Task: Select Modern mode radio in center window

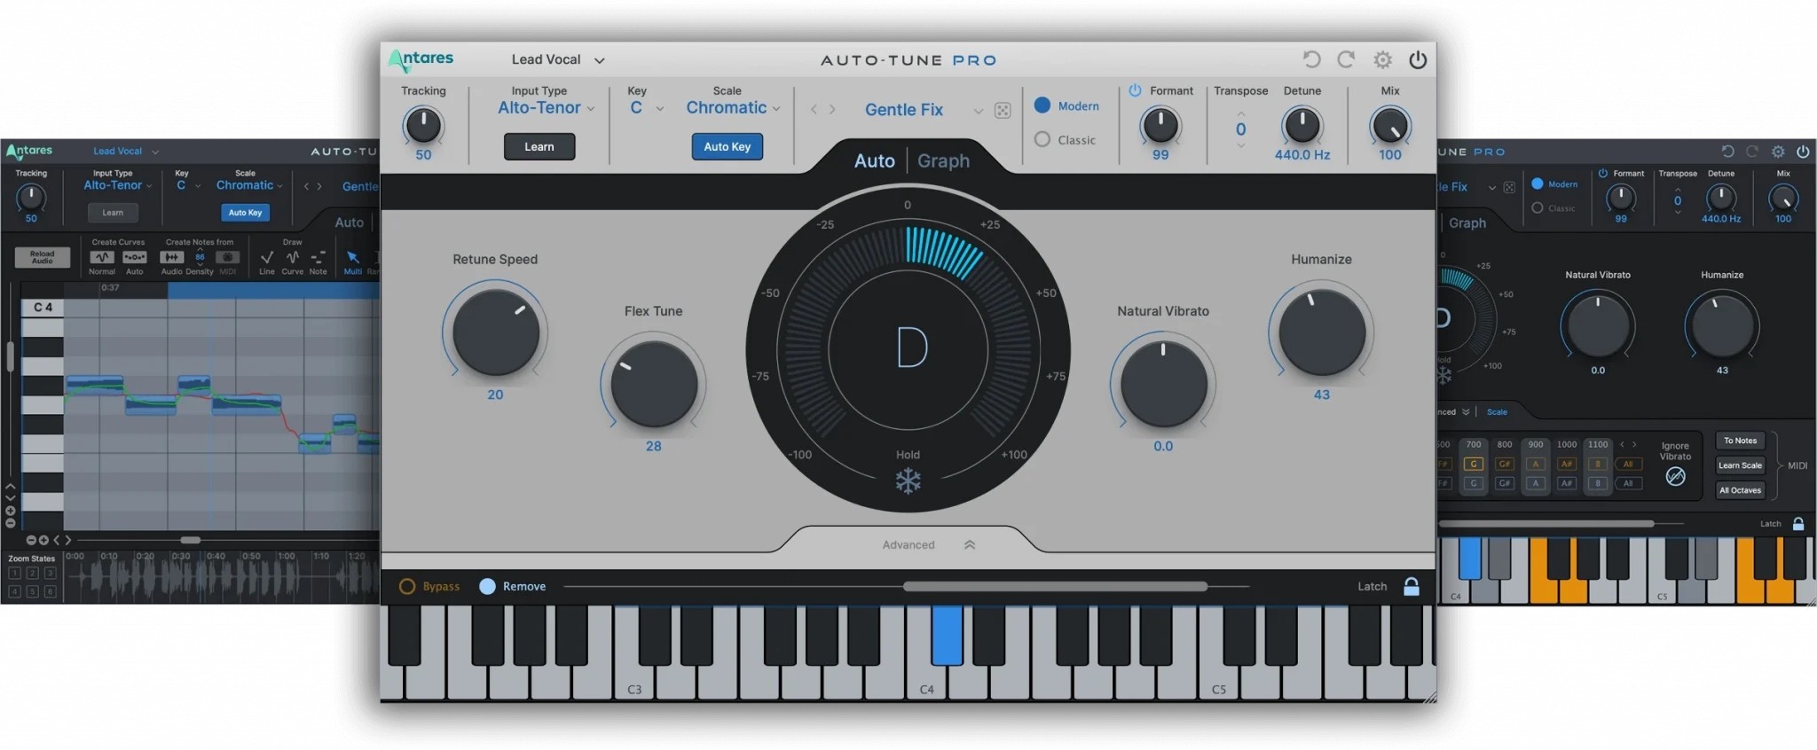Action: (x=1042, y=105)
